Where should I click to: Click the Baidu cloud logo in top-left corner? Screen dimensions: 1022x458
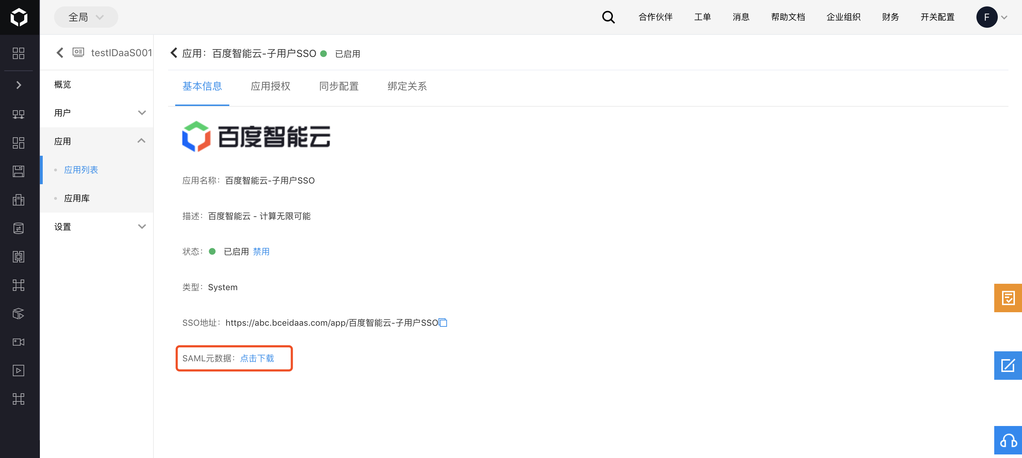coord(19,17)
